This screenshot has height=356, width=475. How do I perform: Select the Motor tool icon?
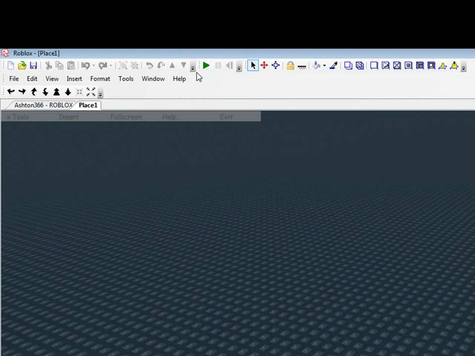click(454, 65)
